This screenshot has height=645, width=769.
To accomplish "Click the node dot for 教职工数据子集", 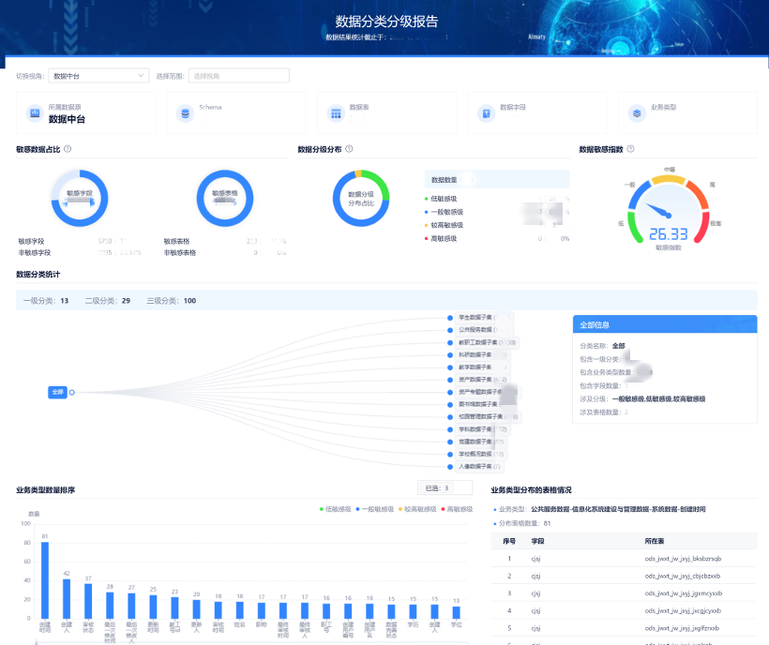I will click(450, 342).
